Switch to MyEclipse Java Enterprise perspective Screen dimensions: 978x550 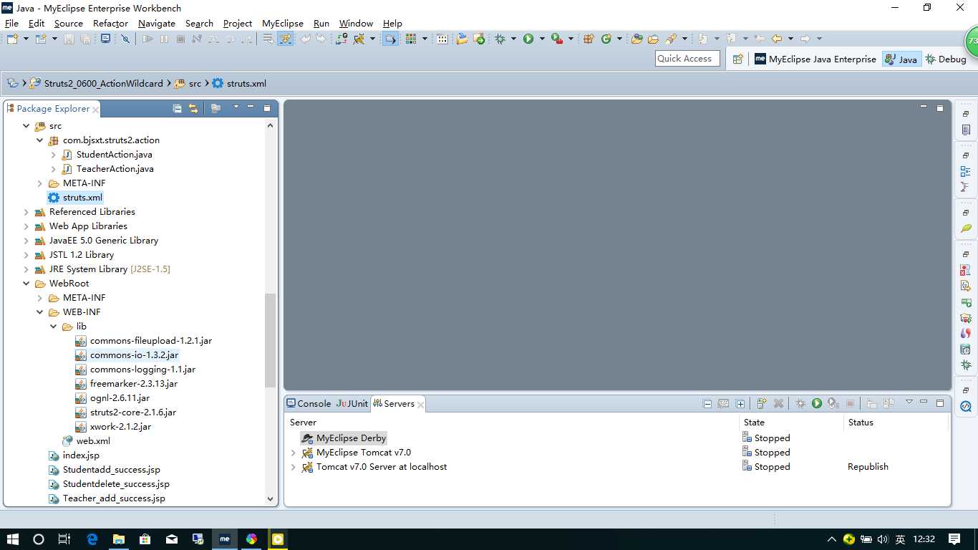815,59
